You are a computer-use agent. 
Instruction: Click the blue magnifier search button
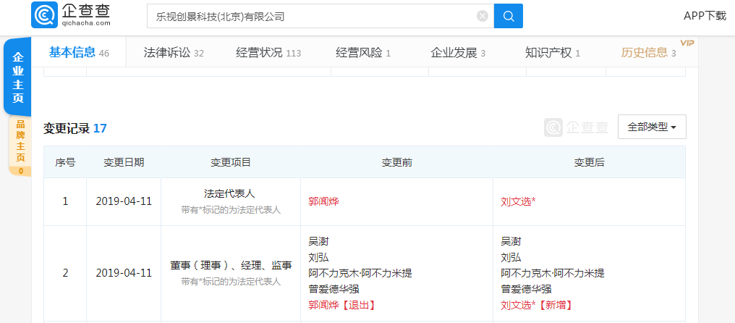tap(509, 17)
